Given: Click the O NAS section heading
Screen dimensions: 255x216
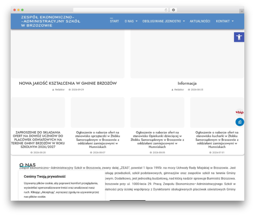Looking at the screenshot, I should [x=28, y=165].
